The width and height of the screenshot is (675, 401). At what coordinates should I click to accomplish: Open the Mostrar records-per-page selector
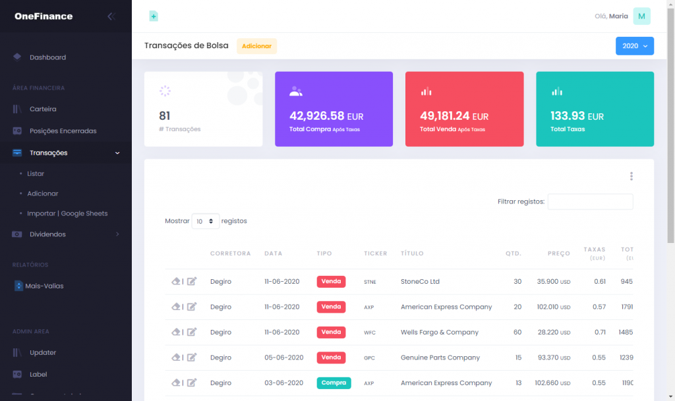tap(206, 221)
